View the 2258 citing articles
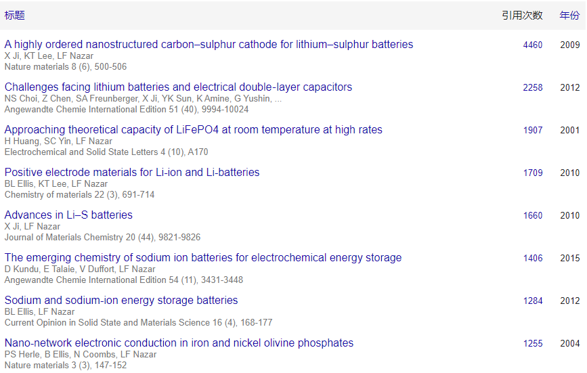Viewport: 587px width, 373px height. (533, 87)
